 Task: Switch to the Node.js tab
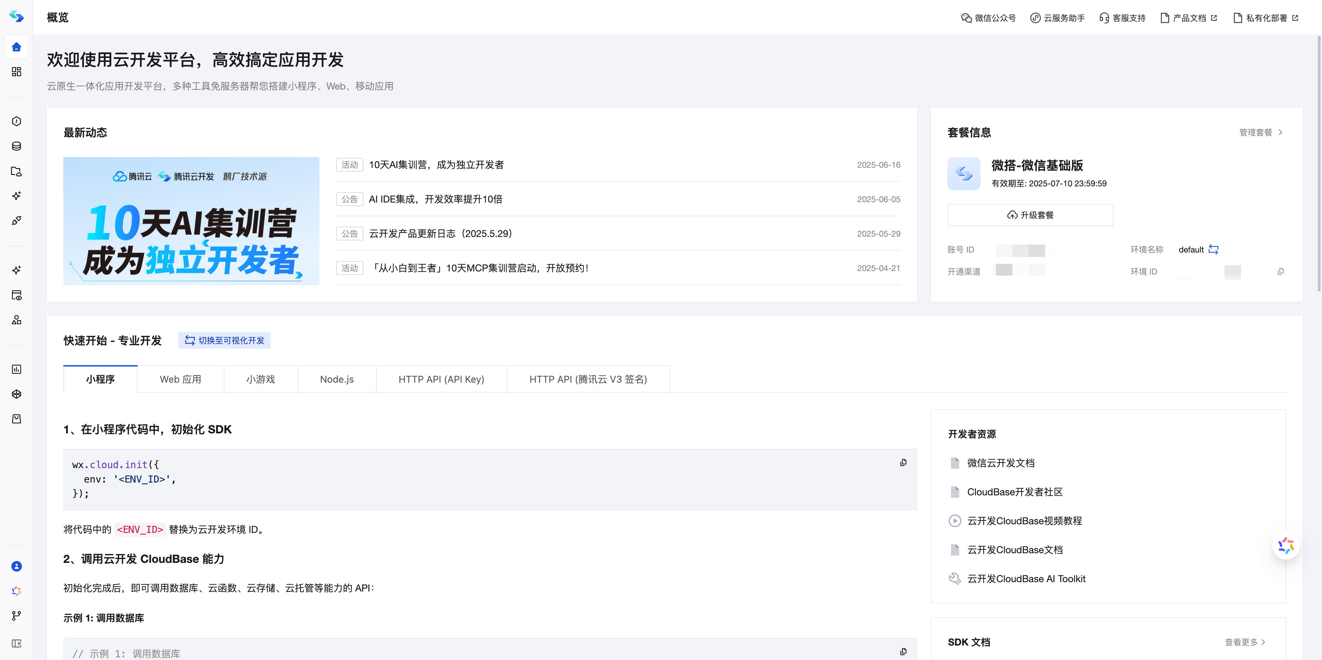coord(337,379)
